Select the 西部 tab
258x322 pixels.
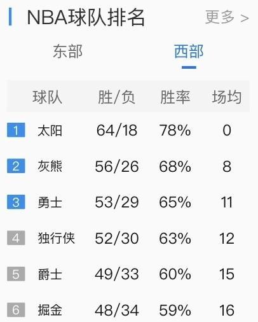coord(189,52)
